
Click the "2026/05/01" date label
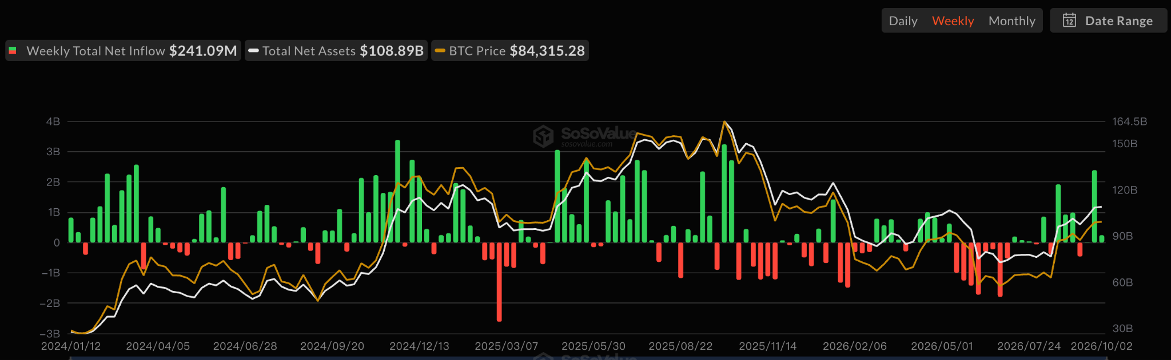click(x=942, y=346)
